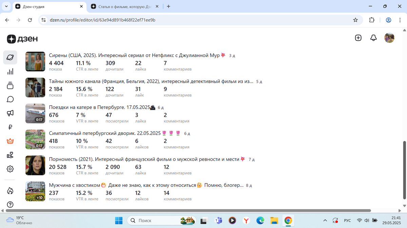
Task: Switch to the Дзен-студия tab
Action: (49, 6)
